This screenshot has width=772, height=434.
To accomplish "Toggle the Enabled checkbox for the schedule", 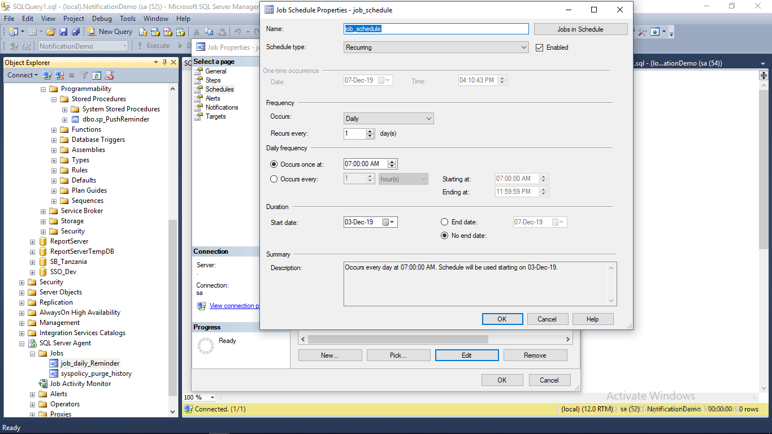I will (x=539, y=47).
